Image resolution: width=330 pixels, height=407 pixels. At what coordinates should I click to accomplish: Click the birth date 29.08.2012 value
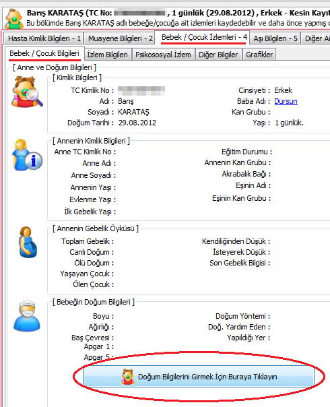click(137, 123)
